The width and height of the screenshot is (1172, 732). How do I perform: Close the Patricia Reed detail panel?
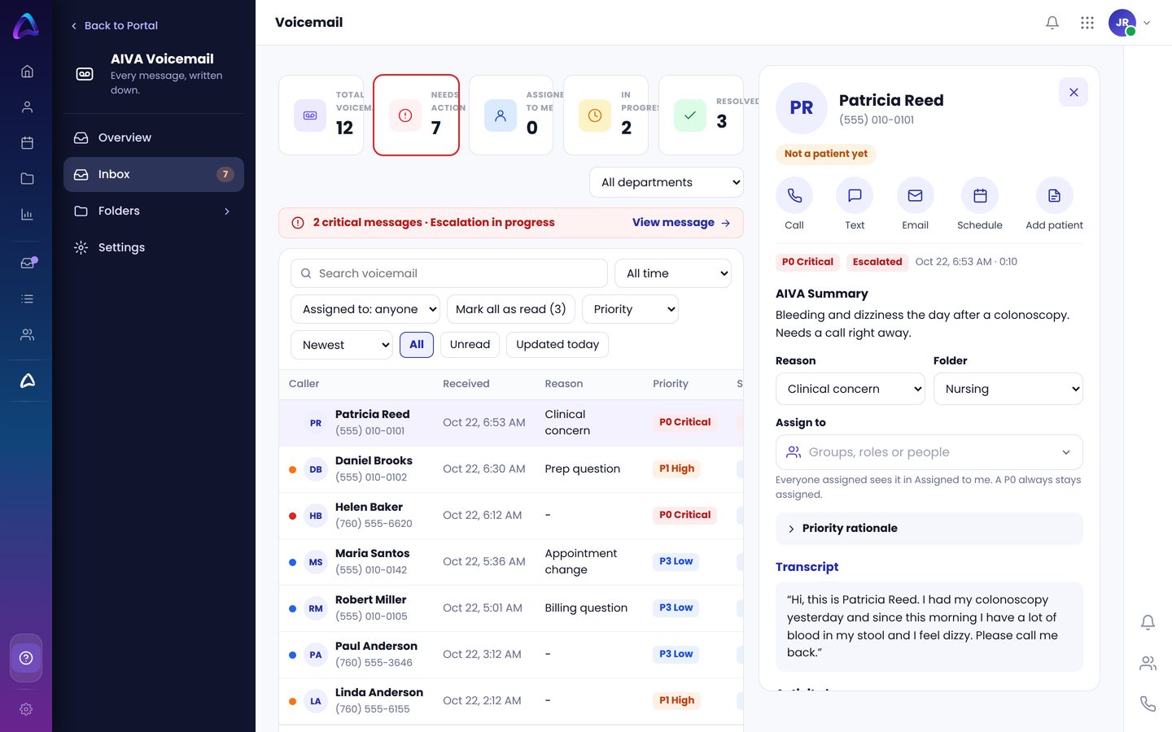click(x=1074, y=93)
